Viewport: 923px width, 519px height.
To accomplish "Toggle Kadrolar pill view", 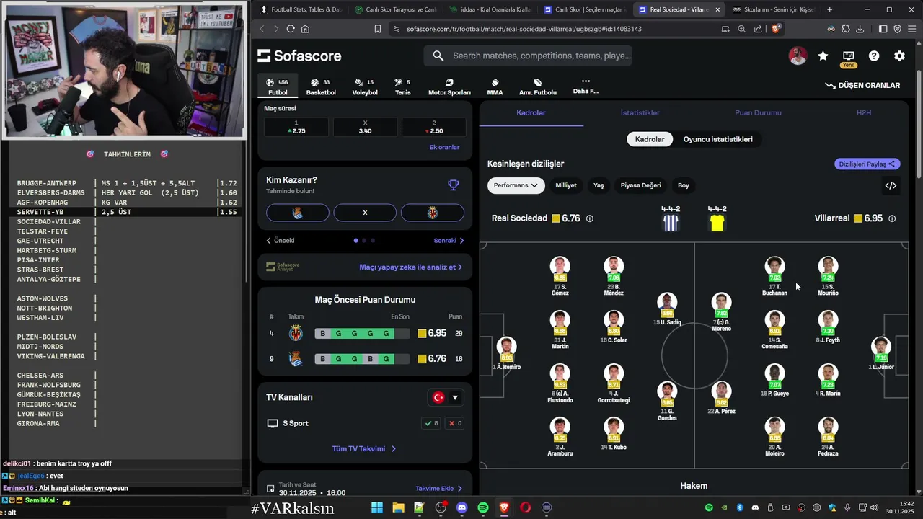I will click(x=650, y=139).
